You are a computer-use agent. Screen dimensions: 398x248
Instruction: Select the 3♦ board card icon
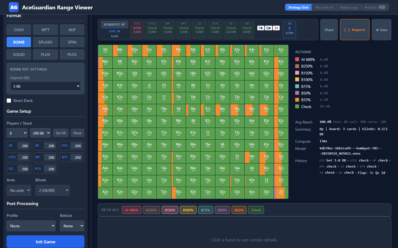(x=276, y=28)
